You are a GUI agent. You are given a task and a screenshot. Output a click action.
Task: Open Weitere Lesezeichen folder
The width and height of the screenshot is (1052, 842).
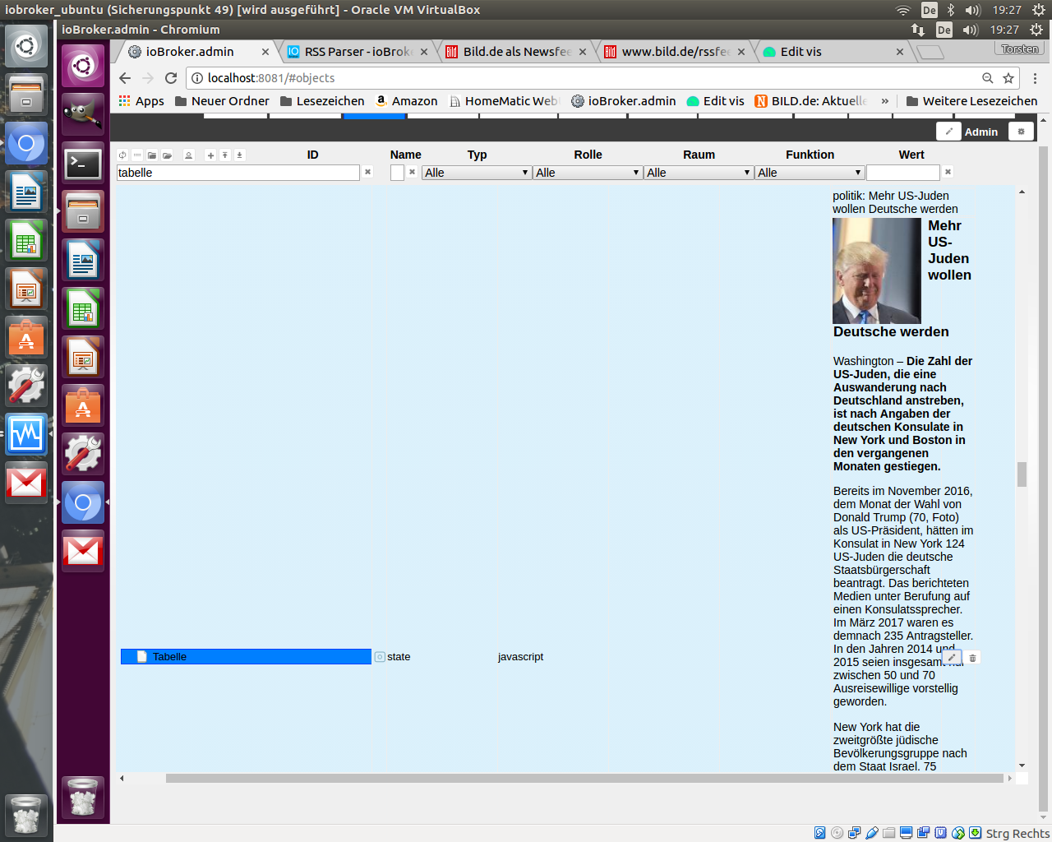(x=971, y=101)
